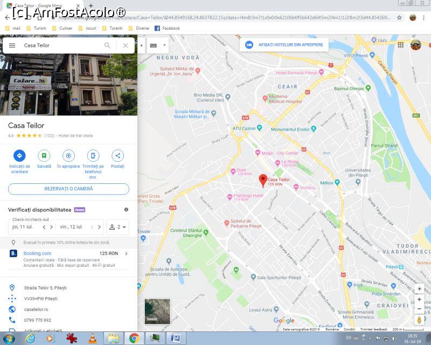Collapse the side panel arrow
Image resolution: width=431 pixels, height=345 pixels.
141,45
